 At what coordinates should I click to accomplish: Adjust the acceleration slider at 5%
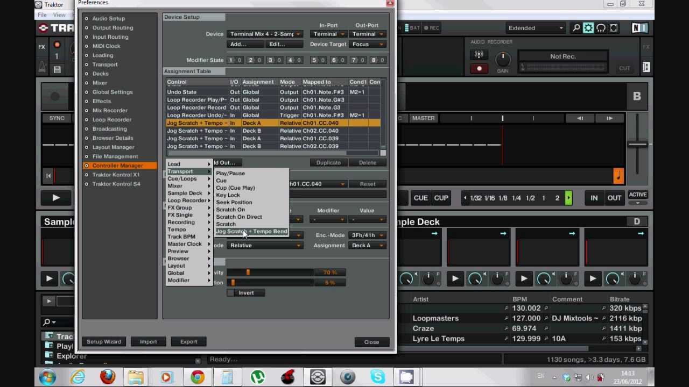[233, 283]
